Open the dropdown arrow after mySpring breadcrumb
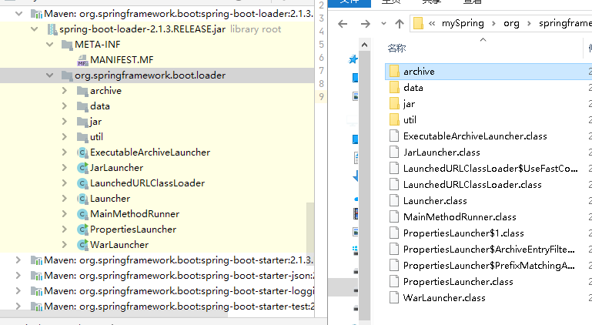Screen dimensions: 592x325 tap(493, 23)
